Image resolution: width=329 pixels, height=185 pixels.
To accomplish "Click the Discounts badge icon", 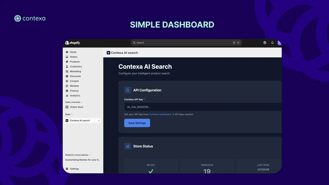I will click(x=67, y=76).
